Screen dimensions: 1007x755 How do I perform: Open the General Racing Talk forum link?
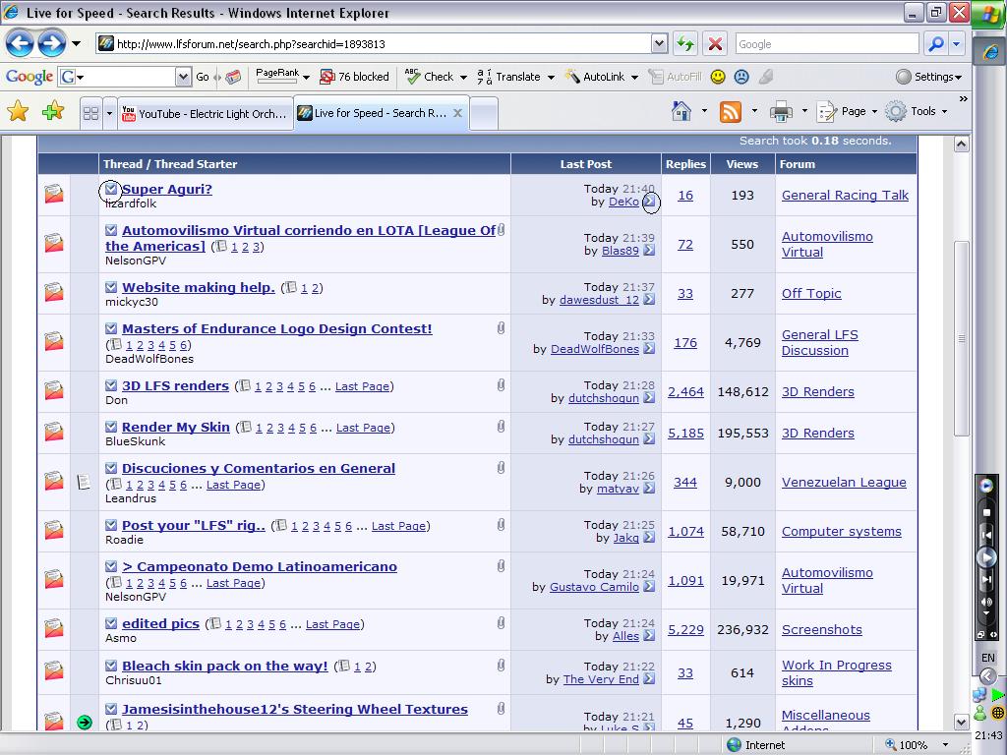tap(845, 196)
